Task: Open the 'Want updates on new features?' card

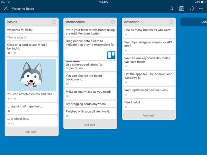Action: click(x=149, y=92)
